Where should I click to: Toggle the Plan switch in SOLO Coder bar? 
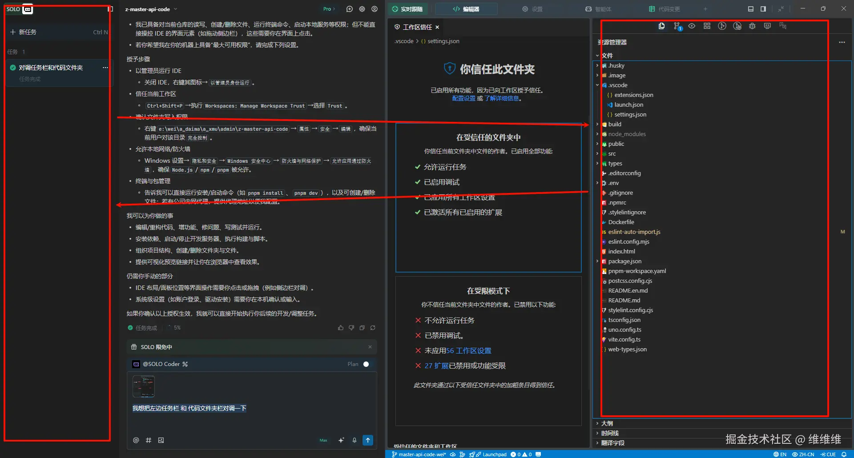[366, 364]
